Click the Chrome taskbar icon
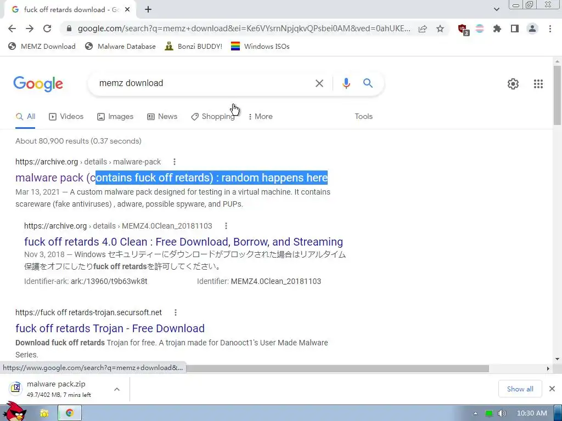The width and height of the screenshot is (562, 421). click(70, 413)
